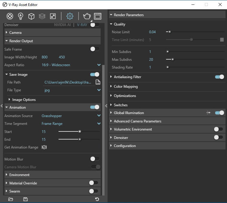
Task: Click the Noise Limit value 0.04
Action: click(152, 32)
